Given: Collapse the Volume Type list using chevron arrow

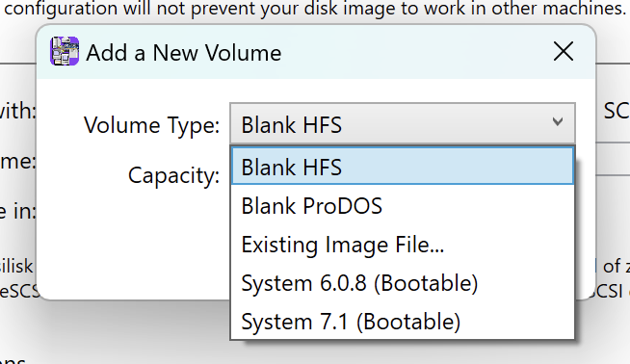Looking at the screenshot, I should coord(558,121).
